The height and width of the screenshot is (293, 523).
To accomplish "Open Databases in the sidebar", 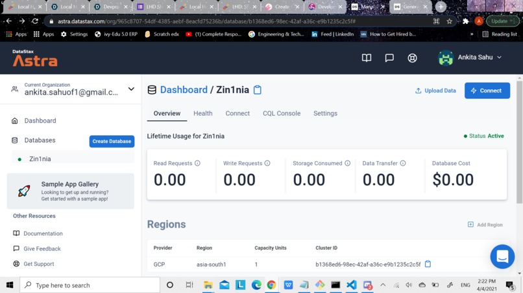I will 40,140.
